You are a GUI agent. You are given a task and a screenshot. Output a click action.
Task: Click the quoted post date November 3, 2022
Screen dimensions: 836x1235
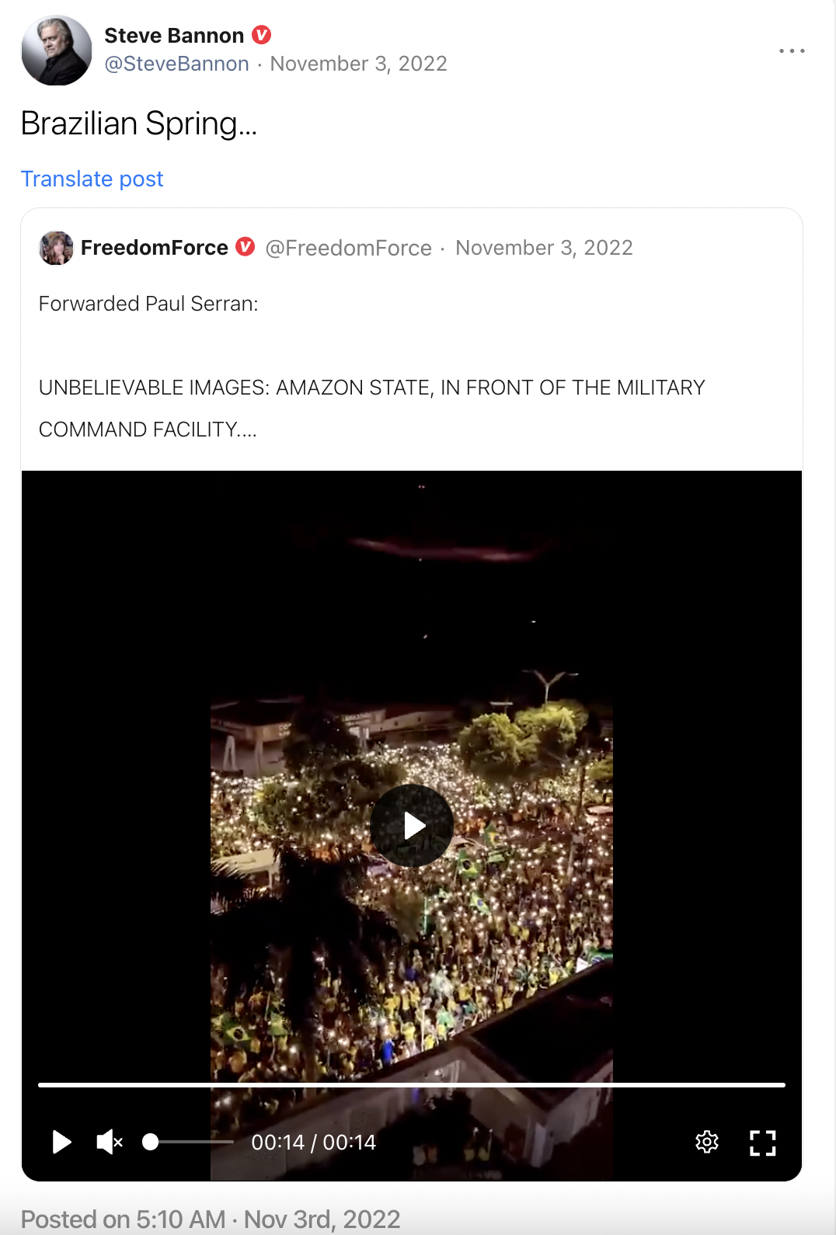point(544,248)
